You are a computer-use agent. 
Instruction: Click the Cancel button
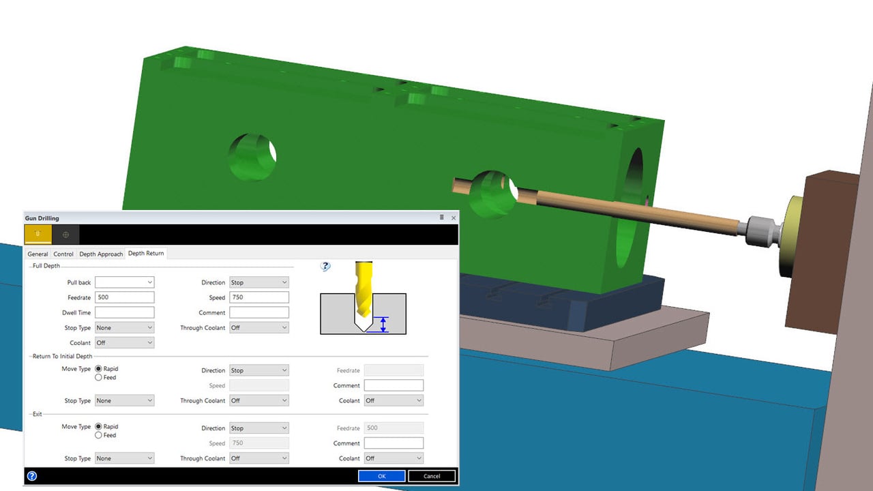pyautogui.click(x=432, y=476)
